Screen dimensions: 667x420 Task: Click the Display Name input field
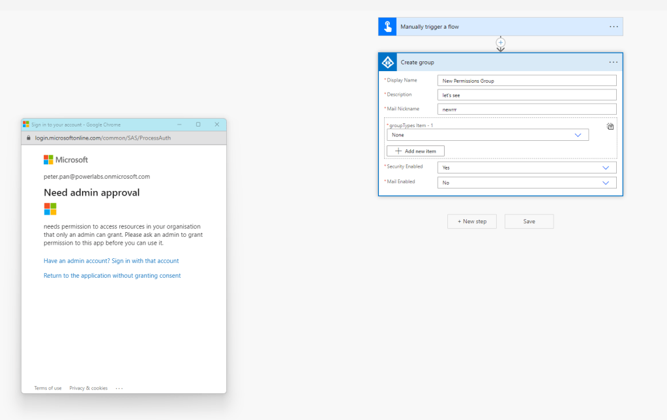pyautogui.click(x=526, y=81)
